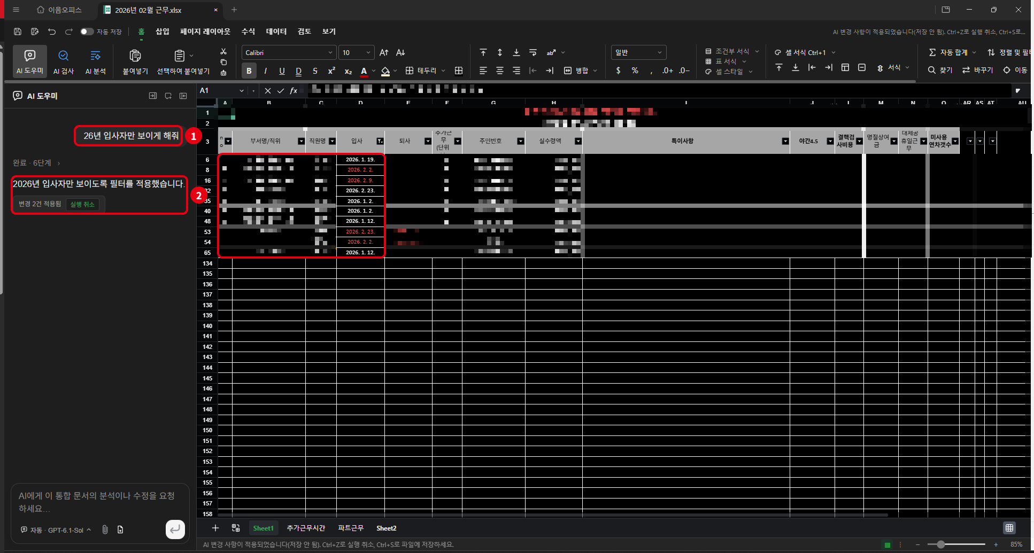The image size is (1034, 553).
Task: Add a new sheet with plus icon
Action: (x=215, y=528)
